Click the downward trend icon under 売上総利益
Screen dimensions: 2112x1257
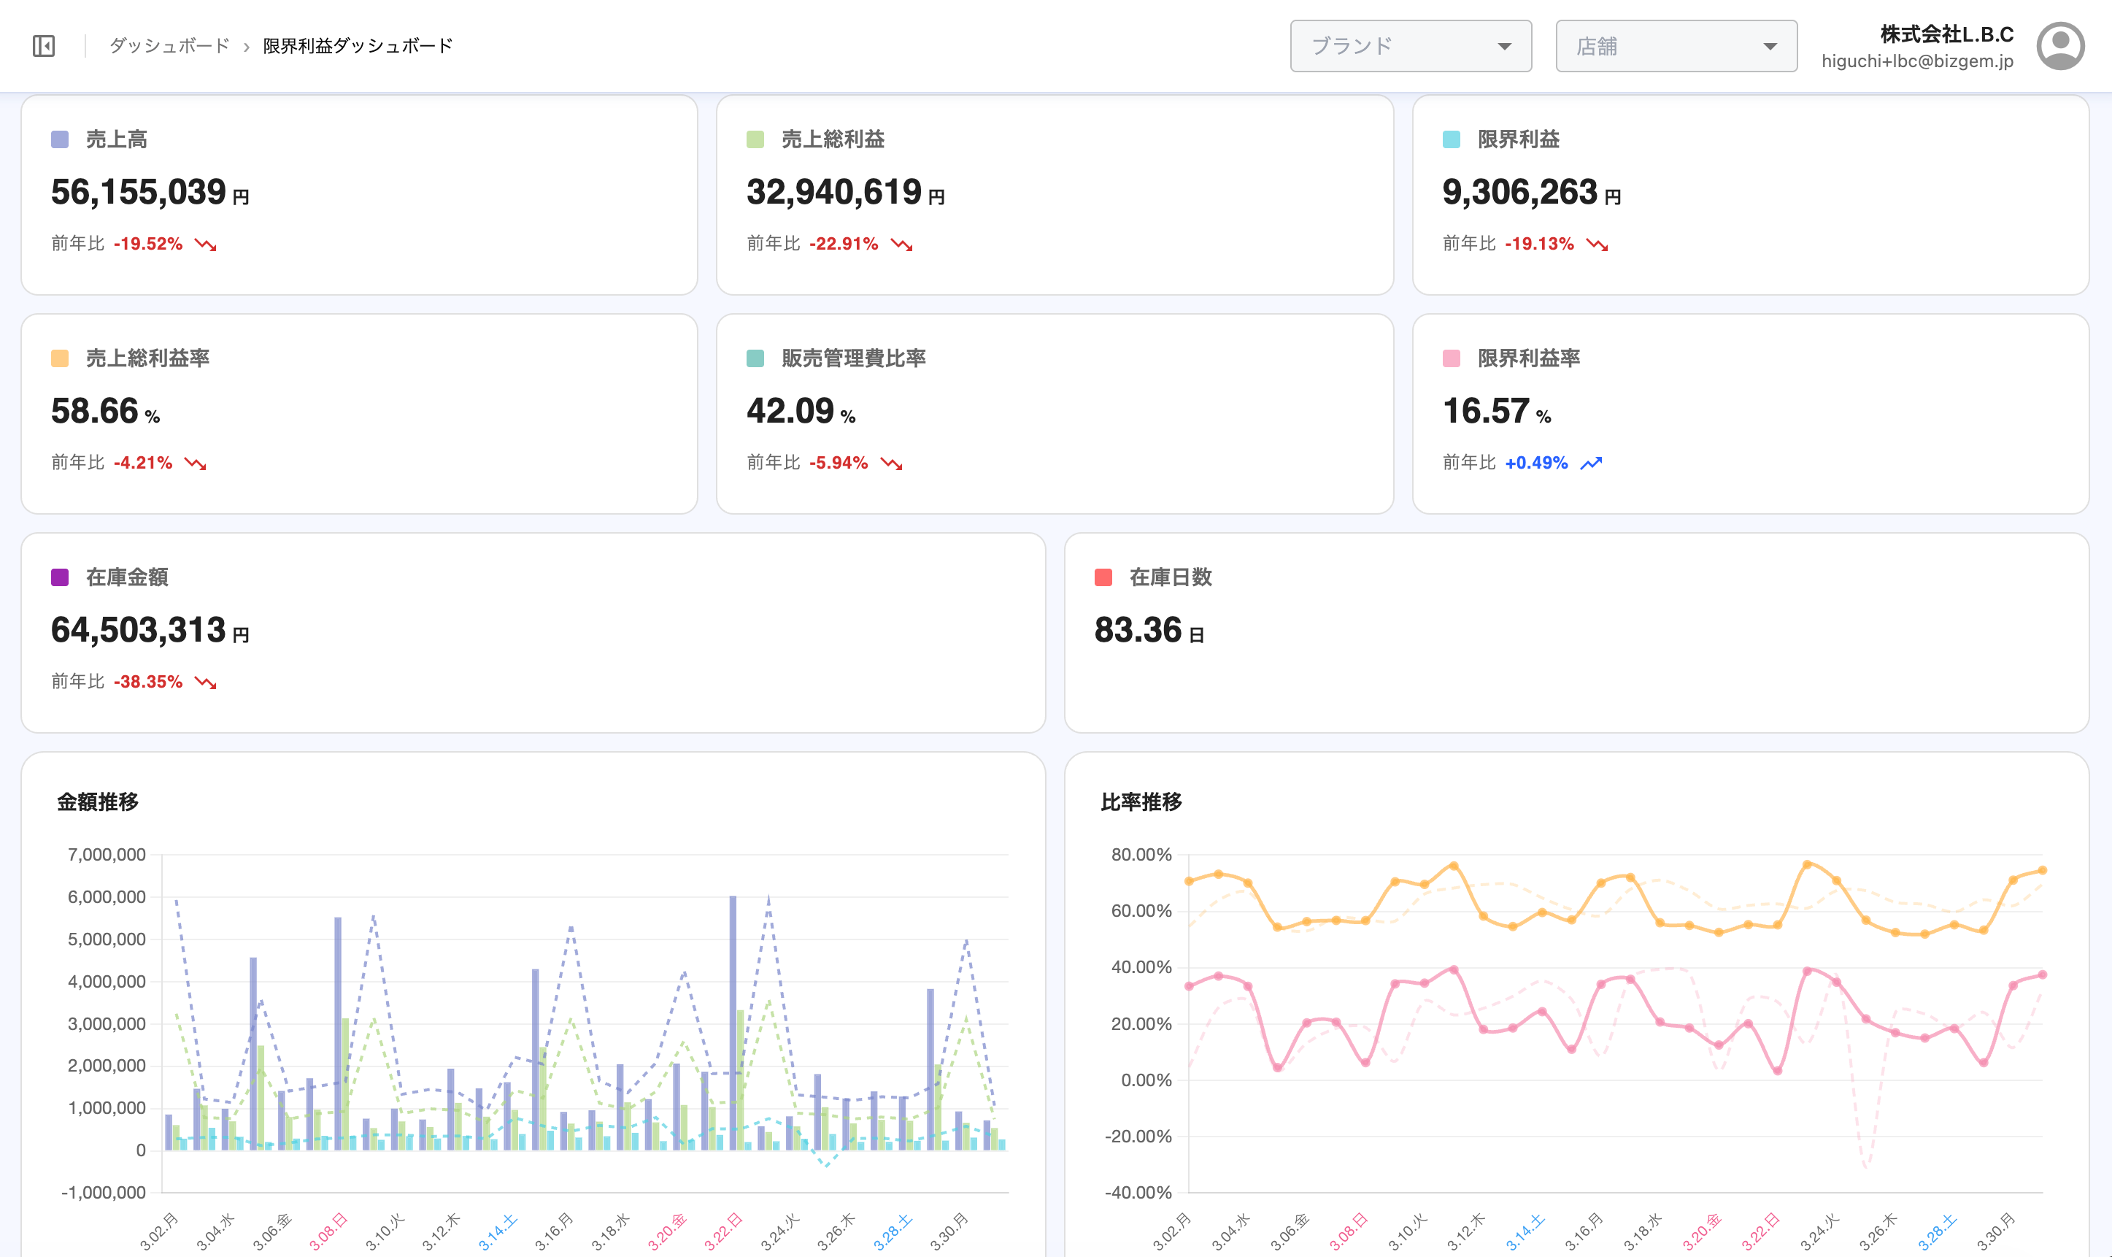(901, 245)
